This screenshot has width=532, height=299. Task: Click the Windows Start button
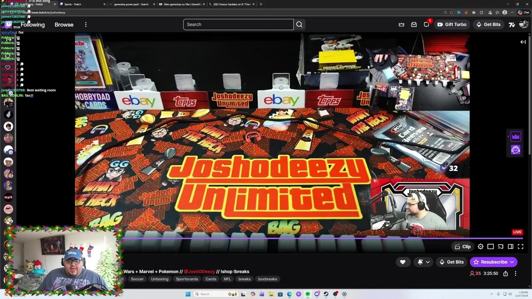click(188, 294)
